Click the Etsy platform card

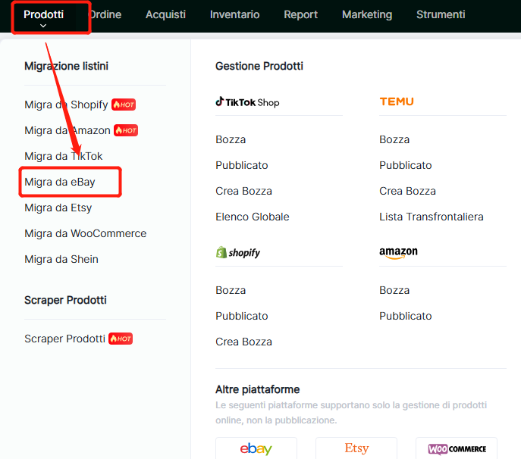[x=356, y=448]
